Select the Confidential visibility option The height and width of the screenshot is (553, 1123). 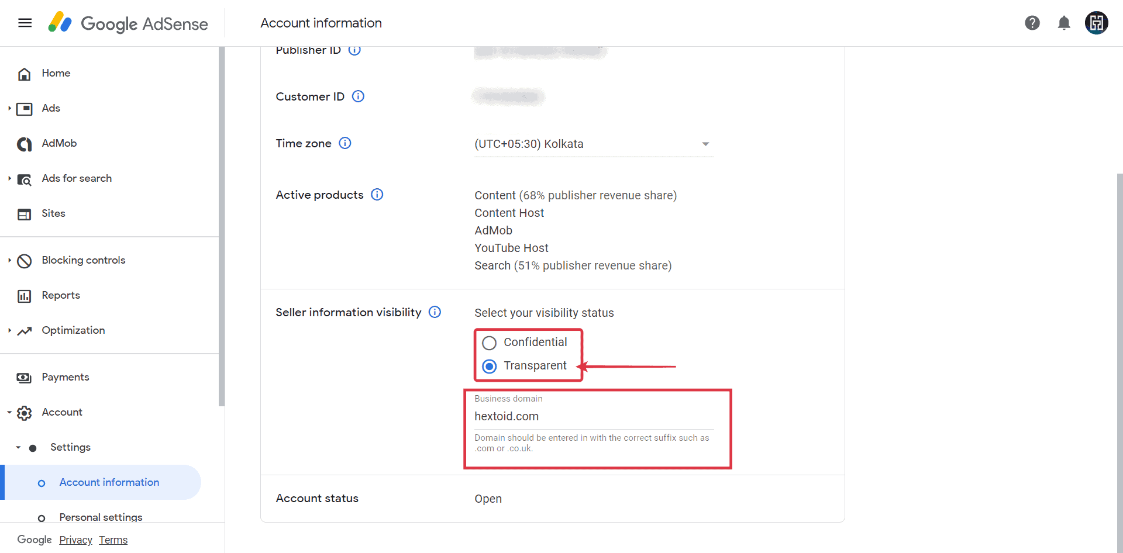490,343
